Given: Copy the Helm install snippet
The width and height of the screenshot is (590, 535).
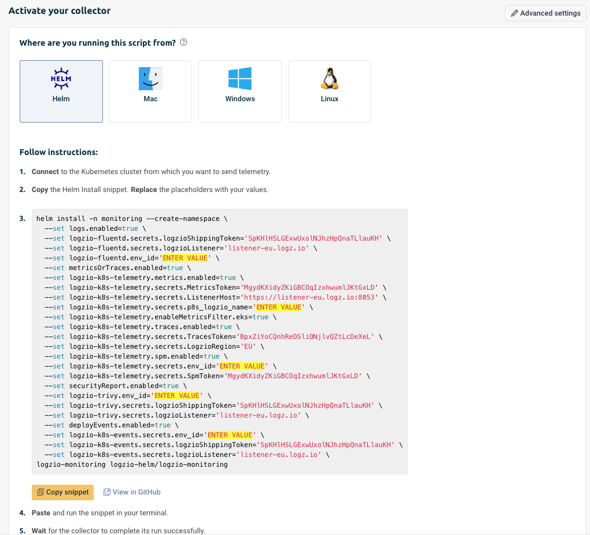Looking at the screenshot, I should tap(63, 492).
